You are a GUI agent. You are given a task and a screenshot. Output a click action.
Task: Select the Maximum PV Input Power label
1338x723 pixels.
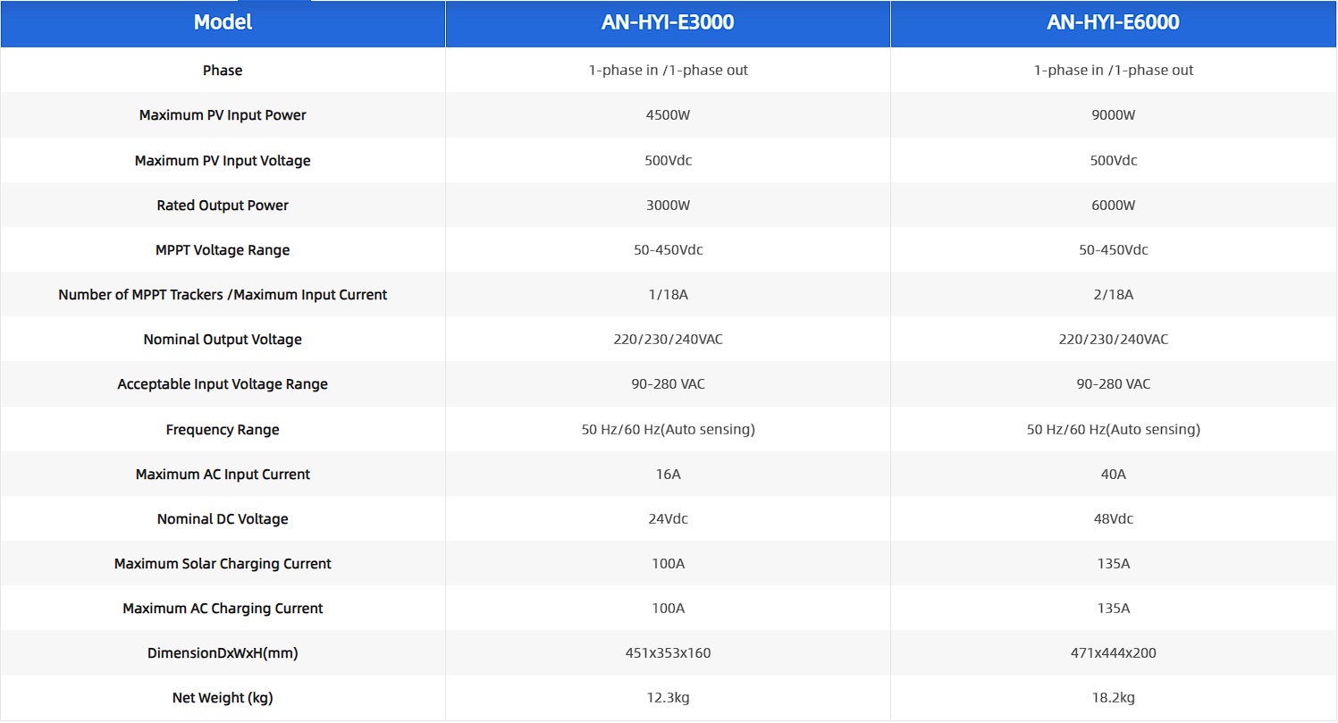click(223, 115)
